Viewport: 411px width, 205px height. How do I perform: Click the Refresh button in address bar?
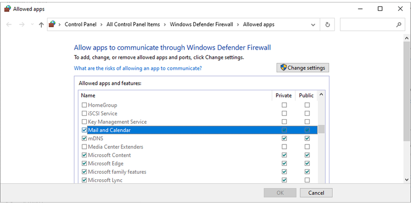[x=327, y=24]
